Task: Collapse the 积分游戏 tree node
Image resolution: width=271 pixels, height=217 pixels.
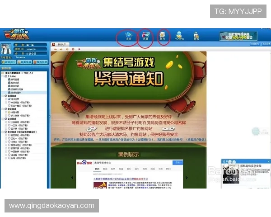Action: point(3,132)
